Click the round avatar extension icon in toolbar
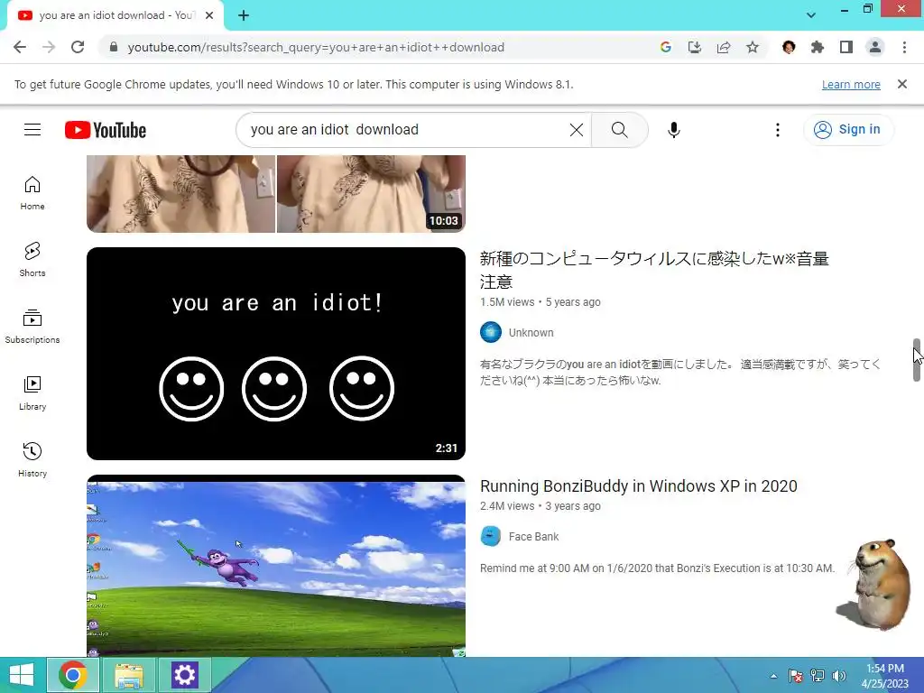The image size is (924, 693). pos(789,47)
